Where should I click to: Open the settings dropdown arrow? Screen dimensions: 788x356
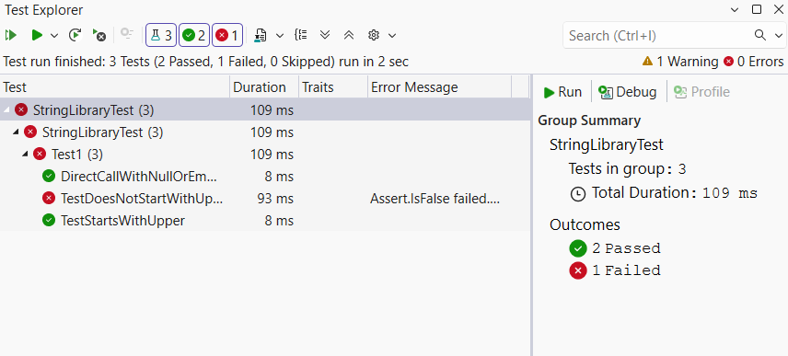point(392,36)
